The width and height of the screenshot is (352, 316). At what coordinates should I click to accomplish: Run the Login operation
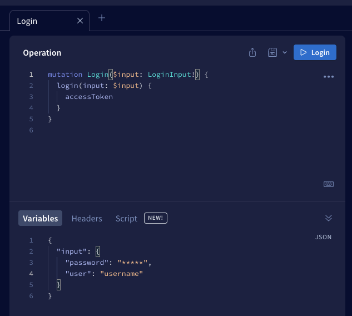315,52
